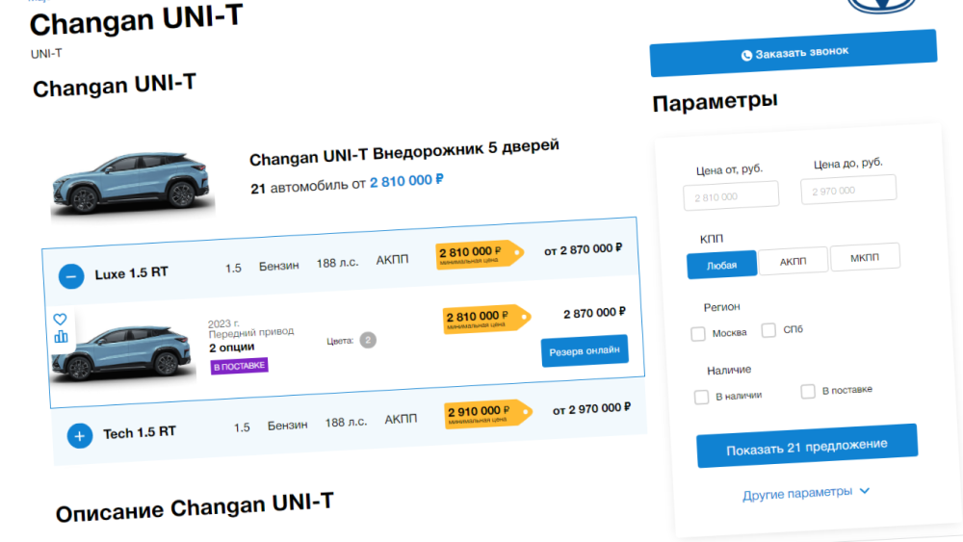Click the compare bar chart icon
The image size is (963, 542).
point(62,336)
